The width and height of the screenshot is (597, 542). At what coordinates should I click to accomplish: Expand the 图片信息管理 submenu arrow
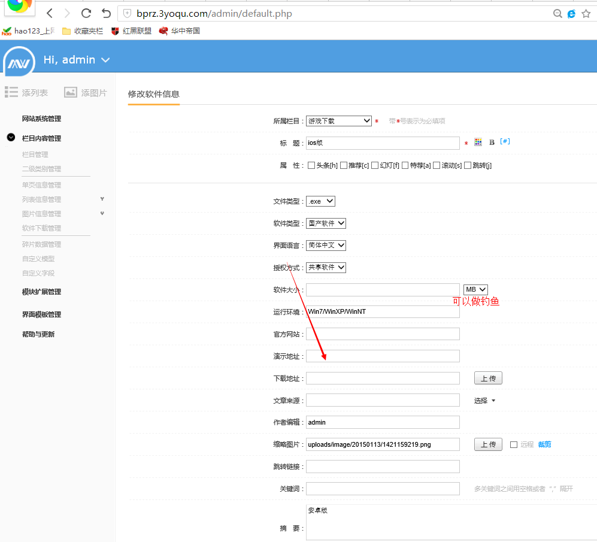(x=102, y=213)
